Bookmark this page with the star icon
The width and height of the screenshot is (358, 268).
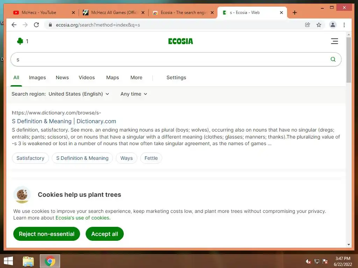(x=319, y=25)
